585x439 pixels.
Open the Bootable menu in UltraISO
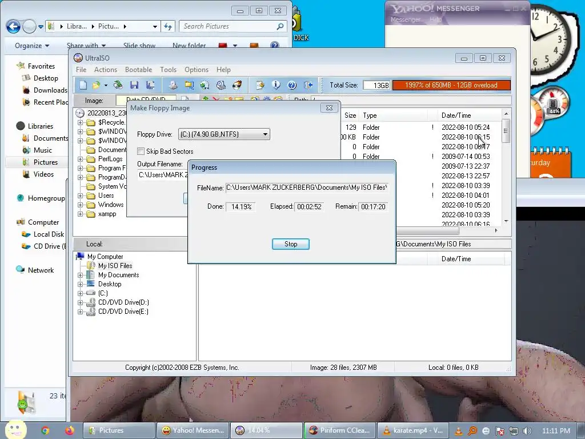pos(138,70)
